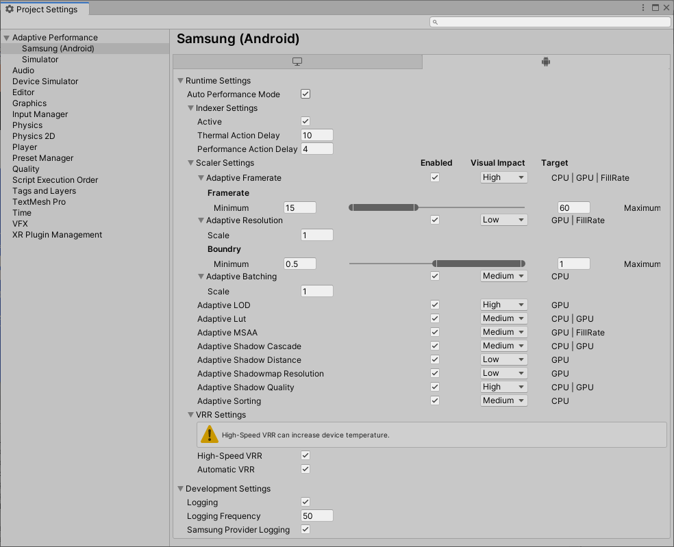Screen dimensions: 674x547
Task: Open the three-dot menu in the title bar
Action: (x=642, y=7)
